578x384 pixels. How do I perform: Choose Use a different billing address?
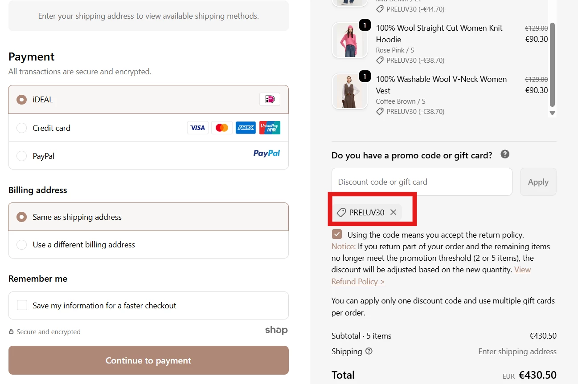click(x=21, y=245)
